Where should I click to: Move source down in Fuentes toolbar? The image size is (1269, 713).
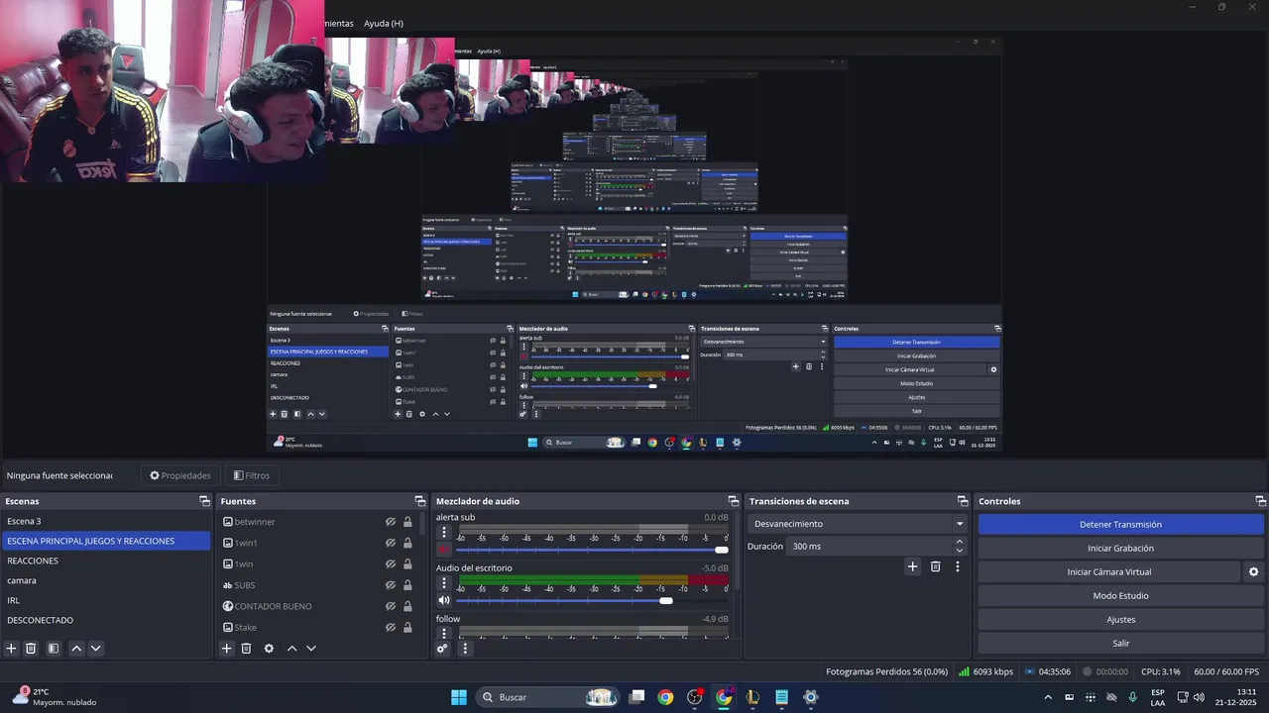tap(311, 649)
